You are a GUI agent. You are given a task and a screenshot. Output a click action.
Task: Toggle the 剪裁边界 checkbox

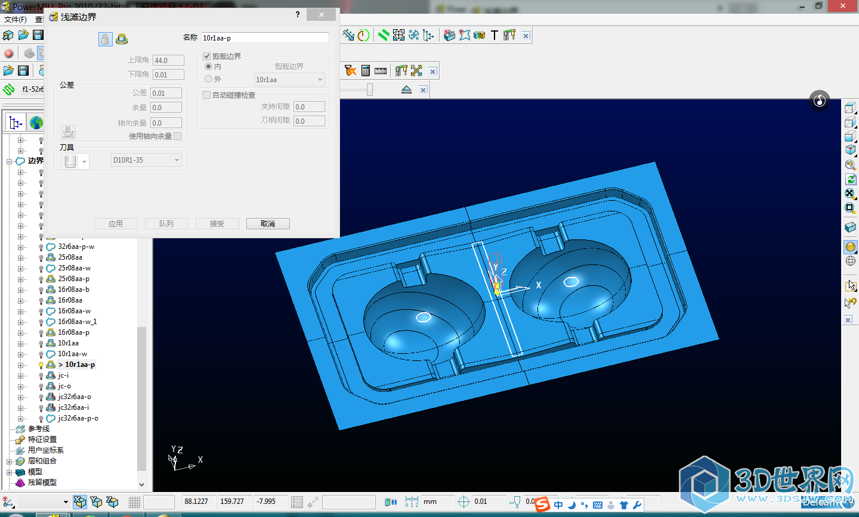pyautogui.click(x=206, y=56)
